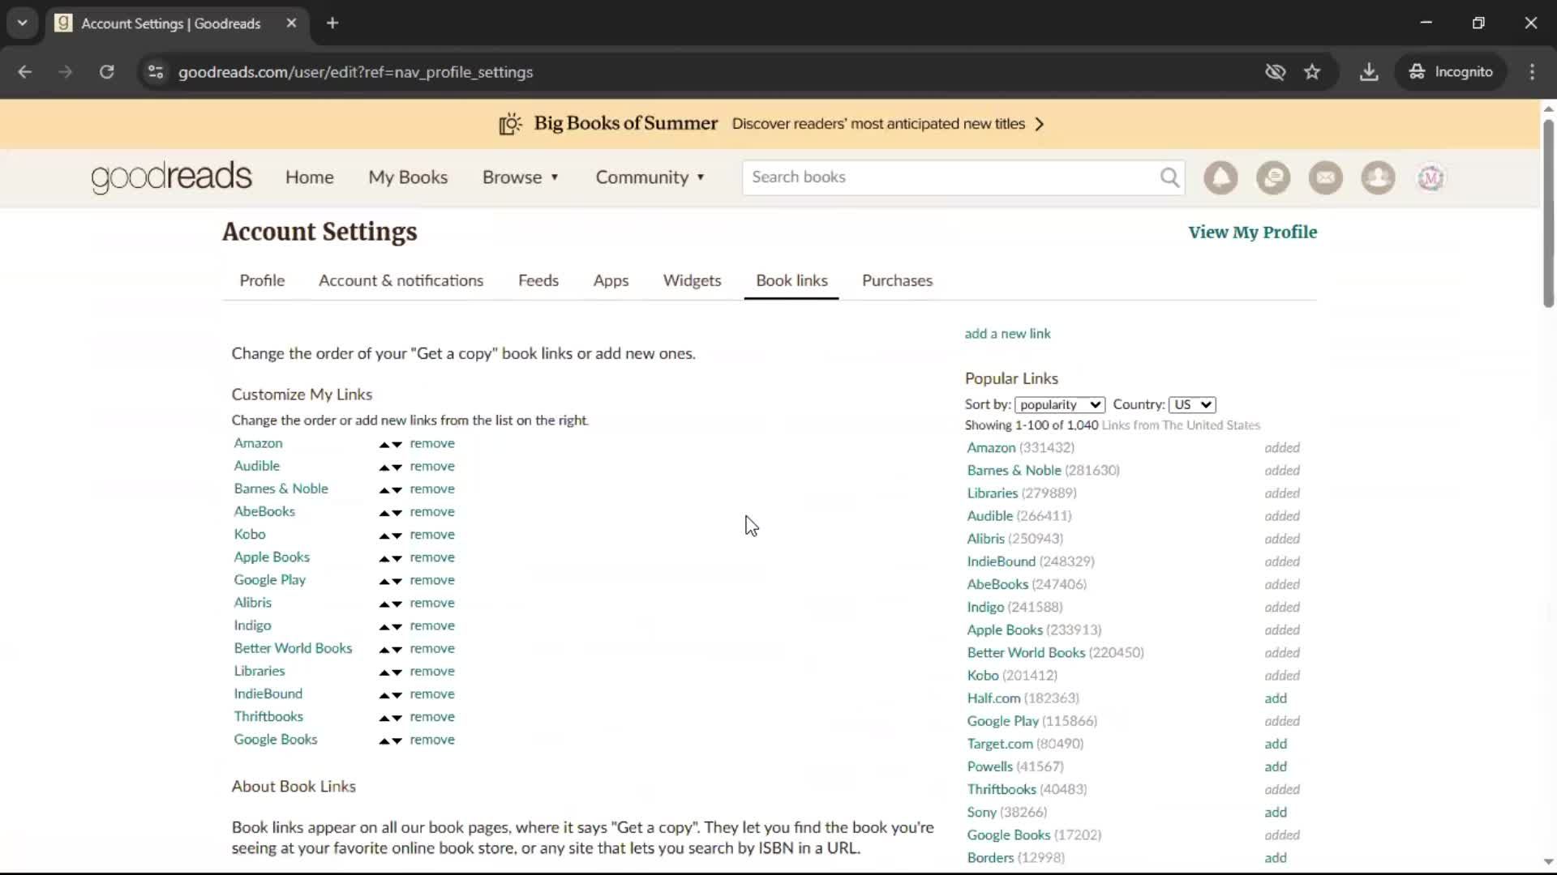Open the Sort by popularity dropdown
Image resolution: width=1557 pixels, height=875 pixels.
coord(1060,405)
